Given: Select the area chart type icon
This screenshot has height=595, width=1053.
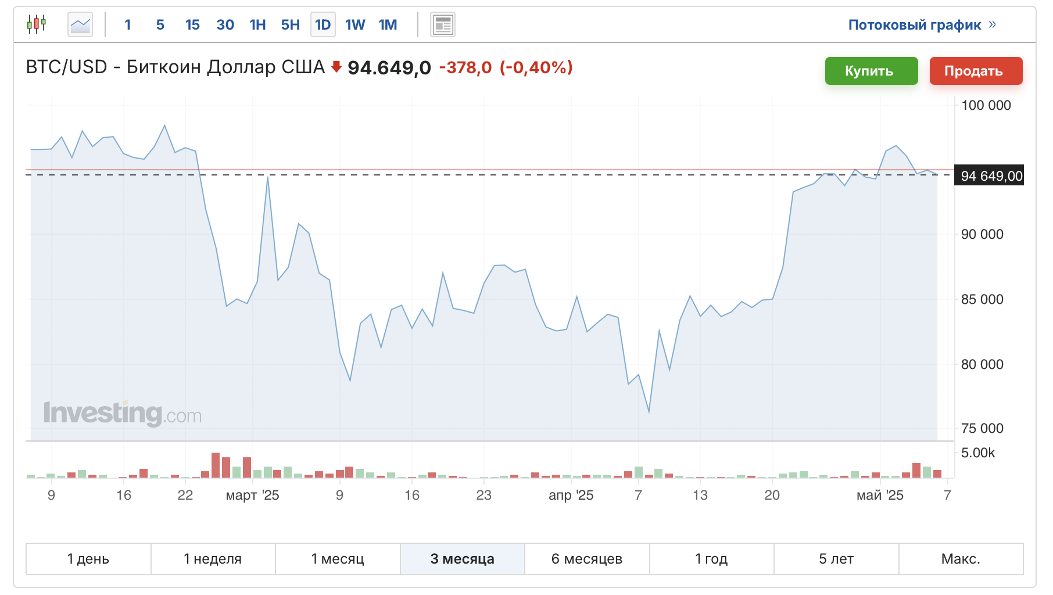Looking at the screenshot, I should point(80,24).
